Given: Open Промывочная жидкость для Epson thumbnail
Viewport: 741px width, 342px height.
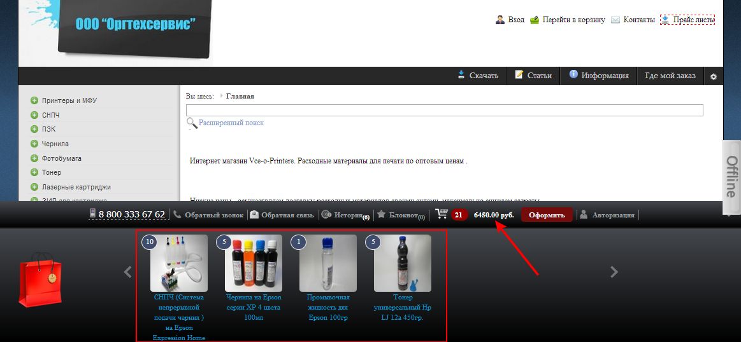Looking at the screenshot, I should coord(328,263).
